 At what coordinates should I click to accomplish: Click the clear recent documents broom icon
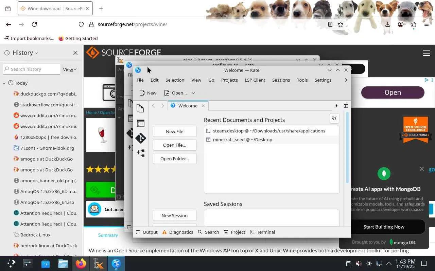point(334,118)
